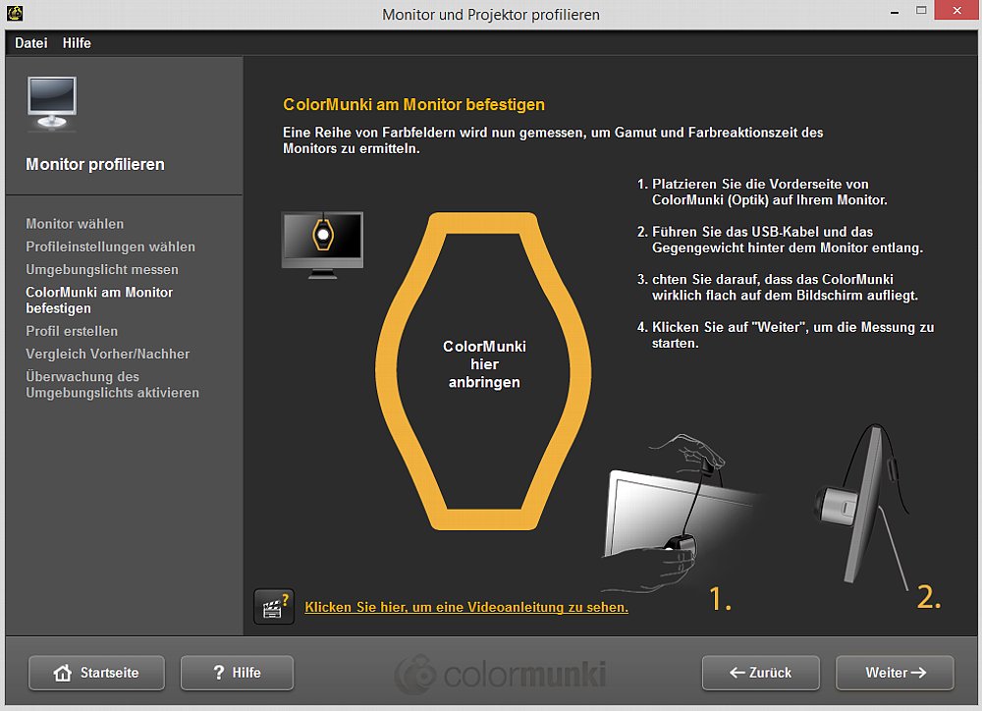Screen dimensions: 982x711
Task: Click the video tutorial clapperboard icon
Action: 274,606
